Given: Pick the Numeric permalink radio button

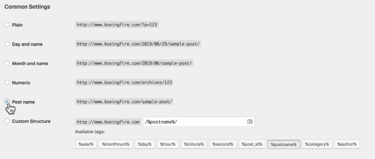Looking at the screenshot, I should point(7,83).
